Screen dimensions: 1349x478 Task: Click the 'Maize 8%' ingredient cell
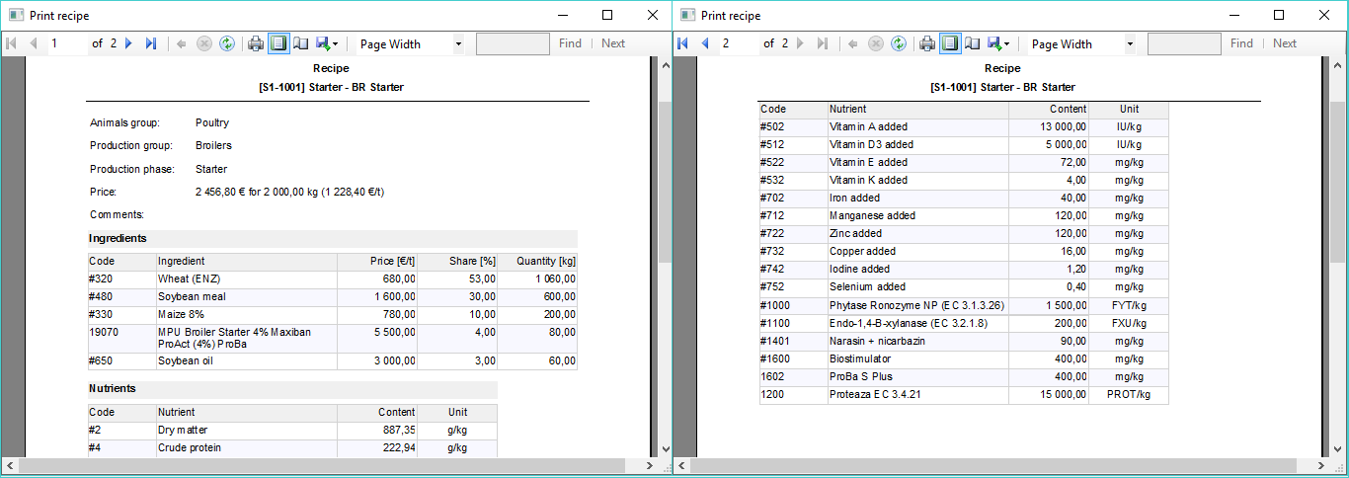[247, 315]
